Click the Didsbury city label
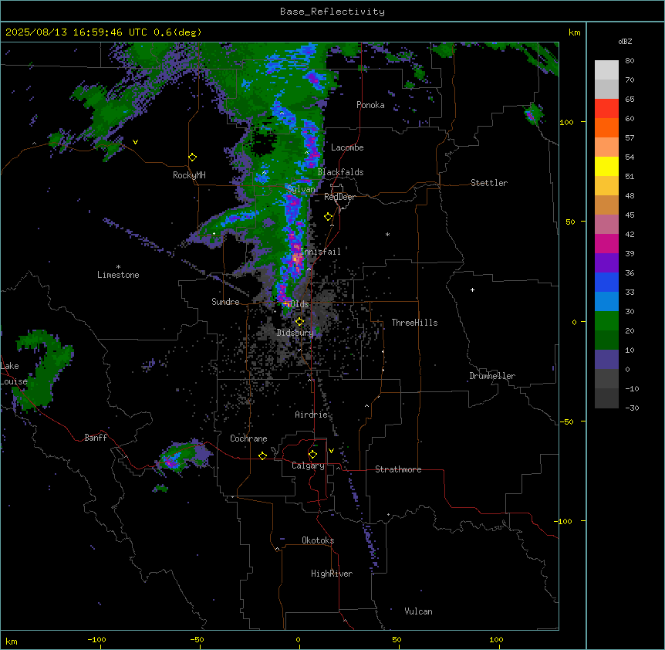 tap(295, 333)
